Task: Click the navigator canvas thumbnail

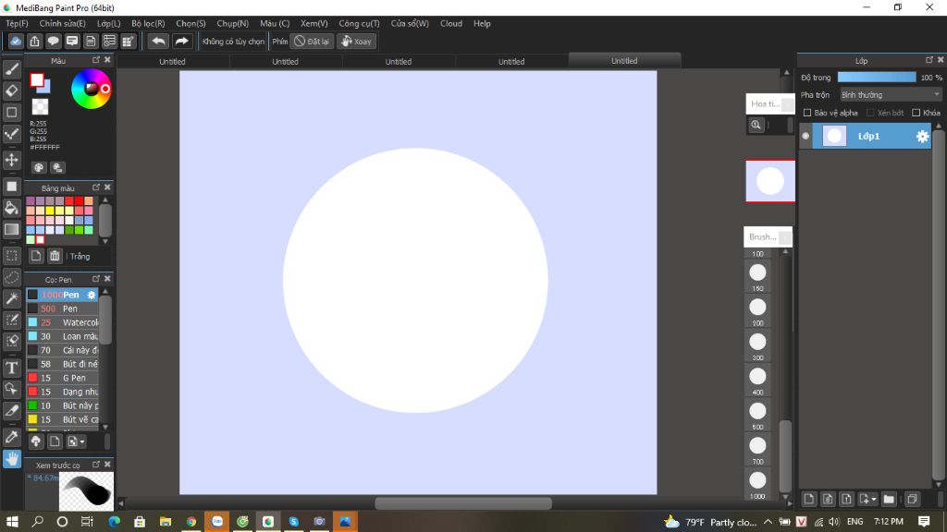Action: click(x=770, y=181)
